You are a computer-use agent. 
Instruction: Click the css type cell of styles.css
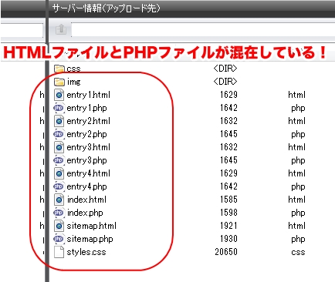298,252
